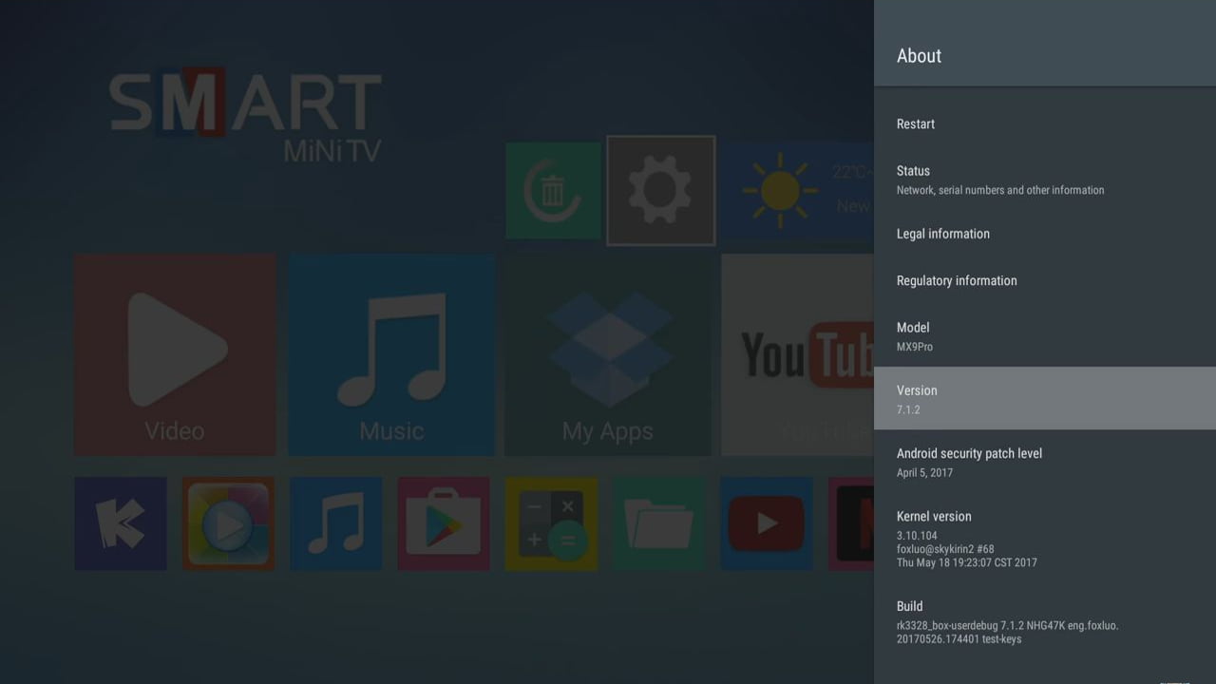1216x684 pixels.
Task: Open the blue Music tile
Action: pos(391,354)
